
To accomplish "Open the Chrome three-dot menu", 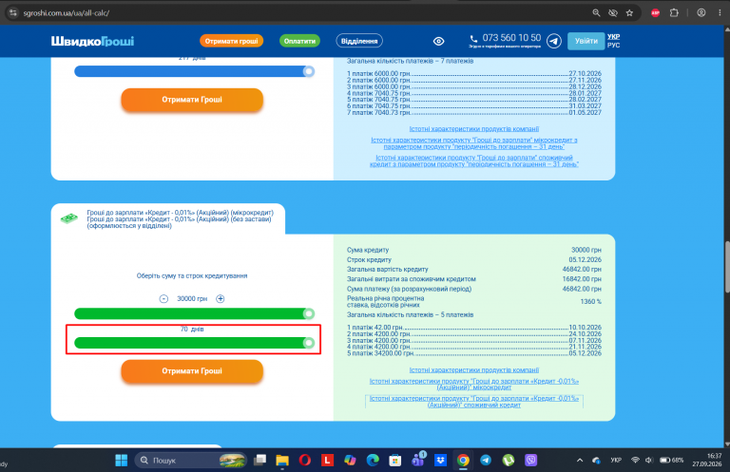I will [720, 13].
